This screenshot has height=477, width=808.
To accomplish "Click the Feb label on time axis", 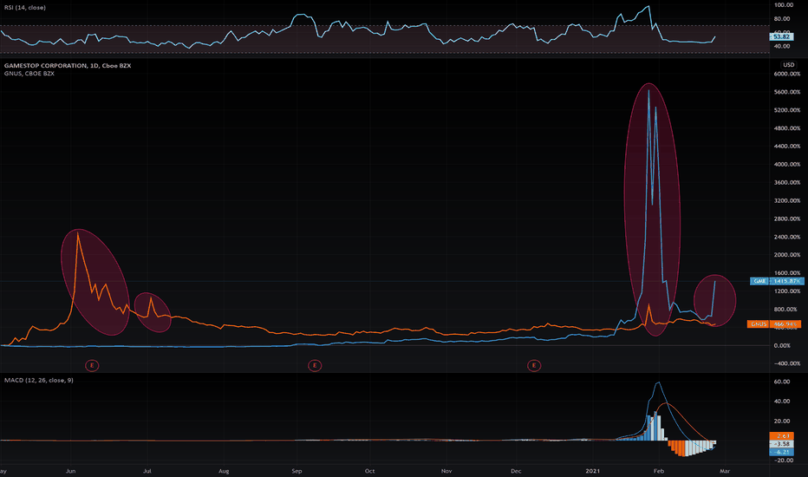I will click(x=659, y=471).
